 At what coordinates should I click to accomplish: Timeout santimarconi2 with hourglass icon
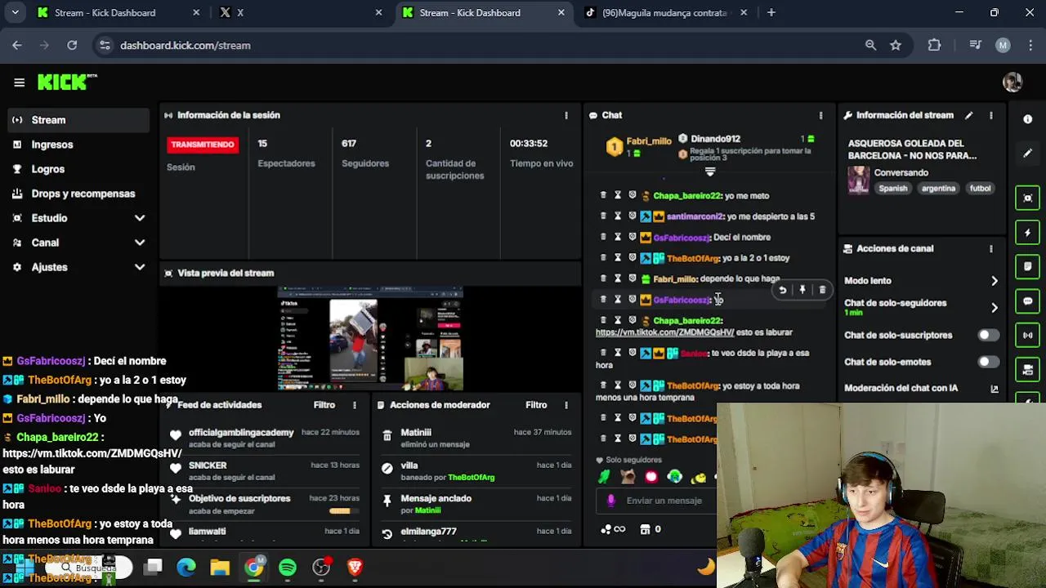[x=618, y=216]
